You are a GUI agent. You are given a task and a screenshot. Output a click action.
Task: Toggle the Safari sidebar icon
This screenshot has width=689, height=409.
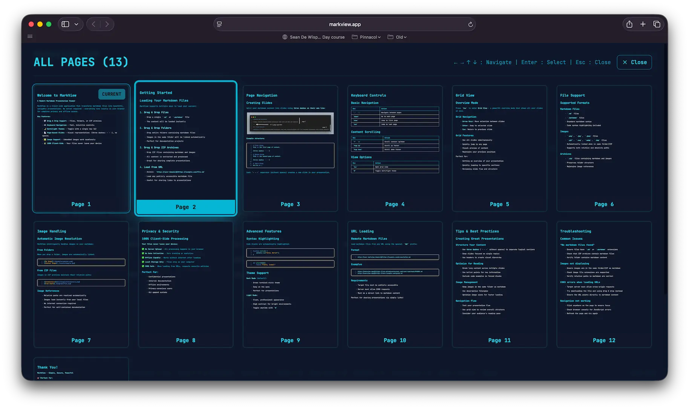pos(65,24)
